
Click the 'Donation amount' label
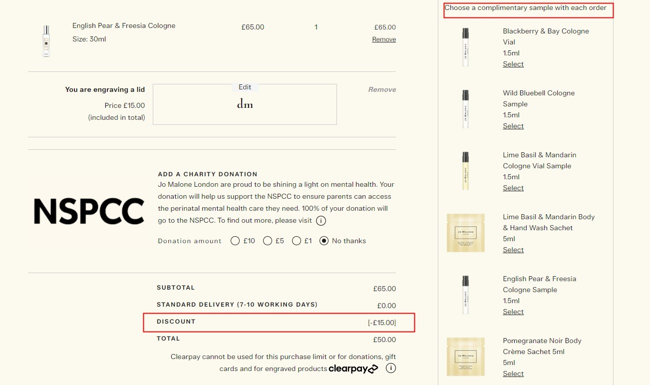pos(190,241)
